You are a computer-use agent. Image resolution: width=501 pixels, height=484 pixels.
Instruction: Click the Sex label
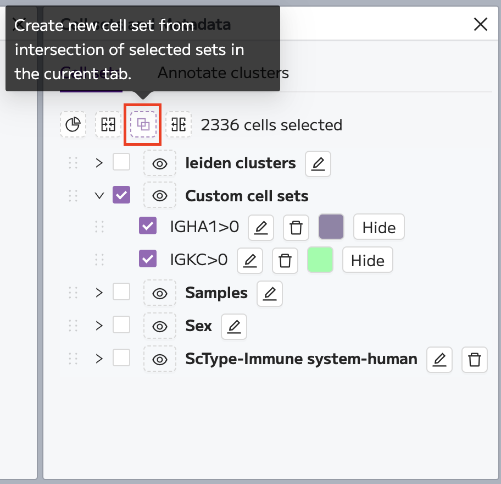click(x=198, y=326)
